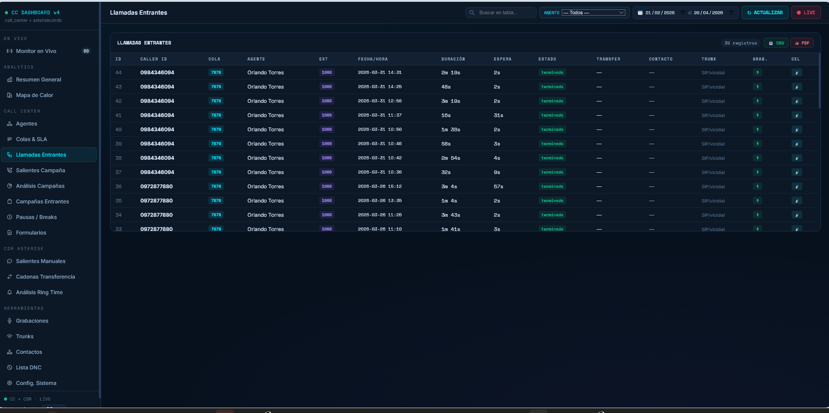Viewport: 829px width, 413px height.
Task: Play the recording for call ID 44
Action: (x=757, y=73)
